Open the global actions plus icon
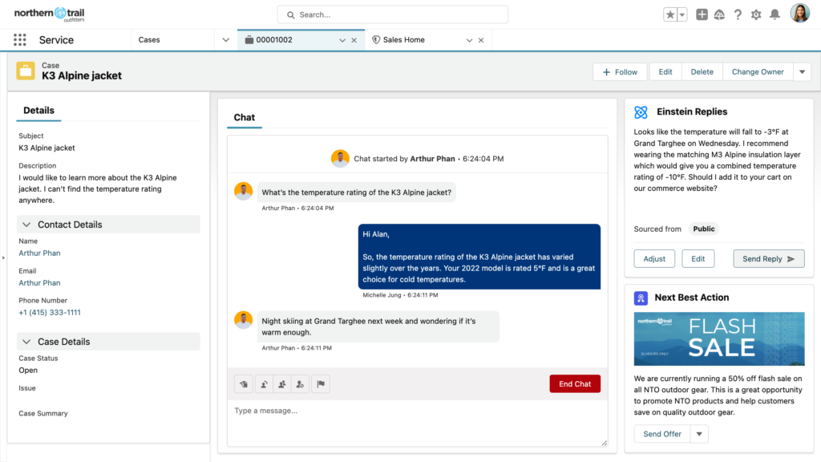This screenshot has width=821, height=462. click(x=702, y=14)
